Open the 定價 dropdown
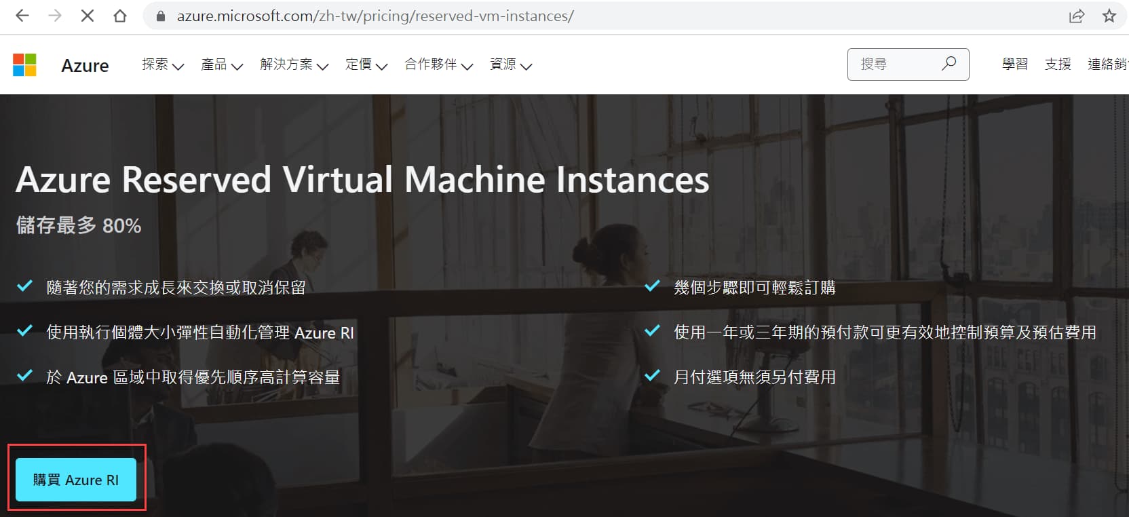Screen dimensions: 1129x517 pos(366,64)
